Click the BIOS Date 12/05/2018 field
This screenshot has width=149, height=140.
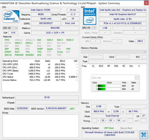point(22,109)
